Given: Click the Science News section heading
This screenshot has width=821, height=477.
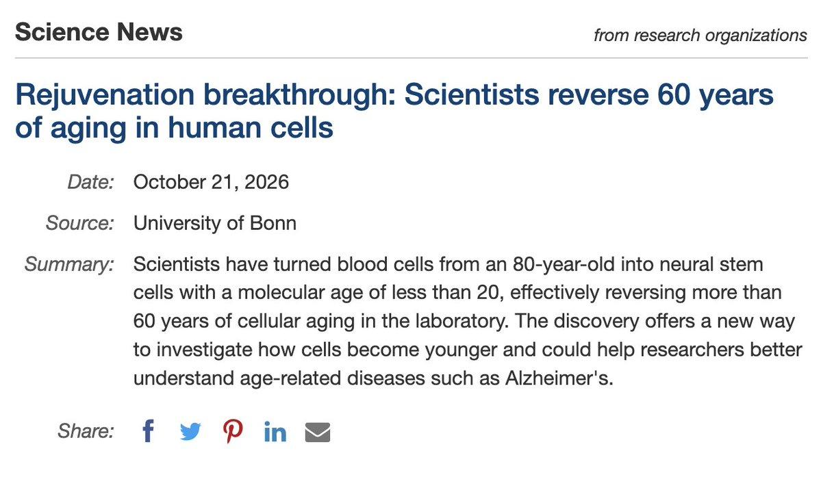Looking at the screenshot, I should (99, 32).
